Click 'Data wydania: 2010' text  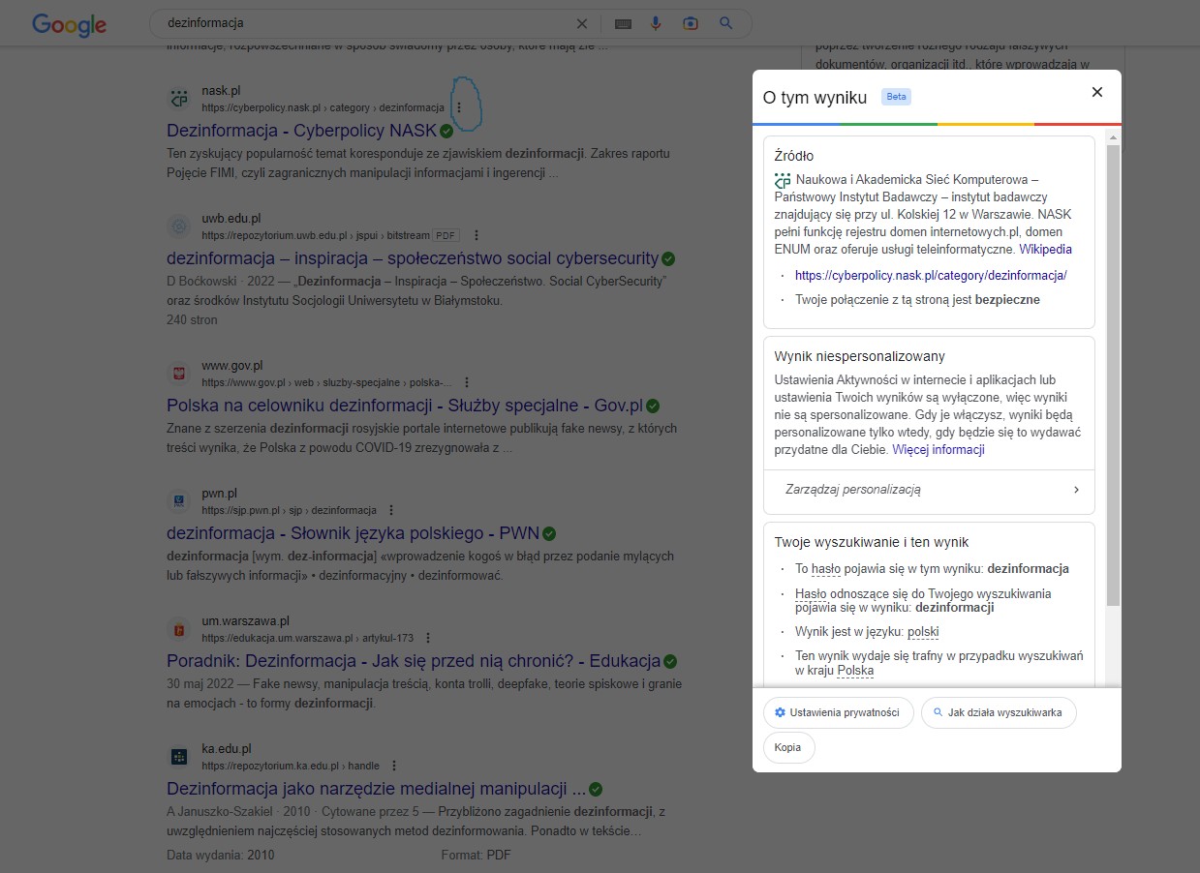point(221,855)
